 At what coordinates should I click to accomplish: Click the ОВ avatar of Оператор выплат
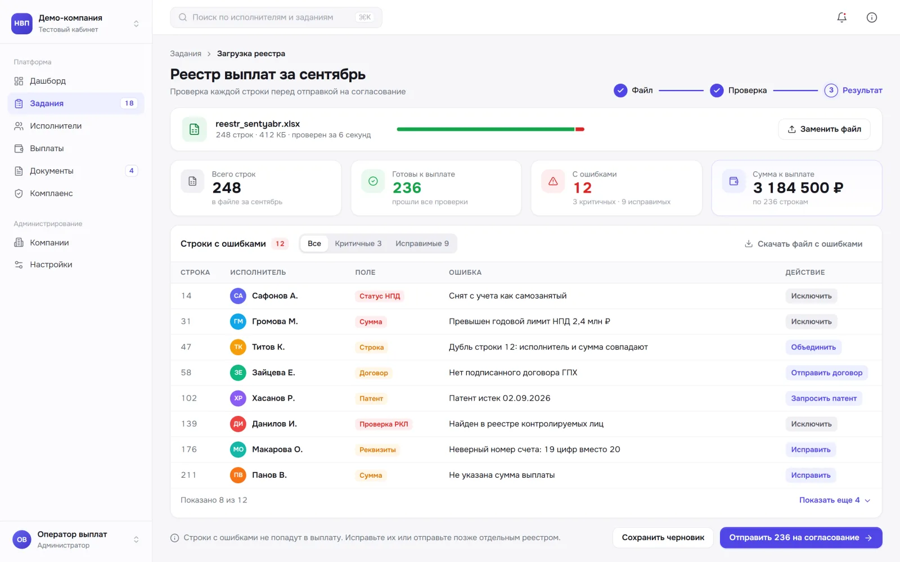[22, 540]
